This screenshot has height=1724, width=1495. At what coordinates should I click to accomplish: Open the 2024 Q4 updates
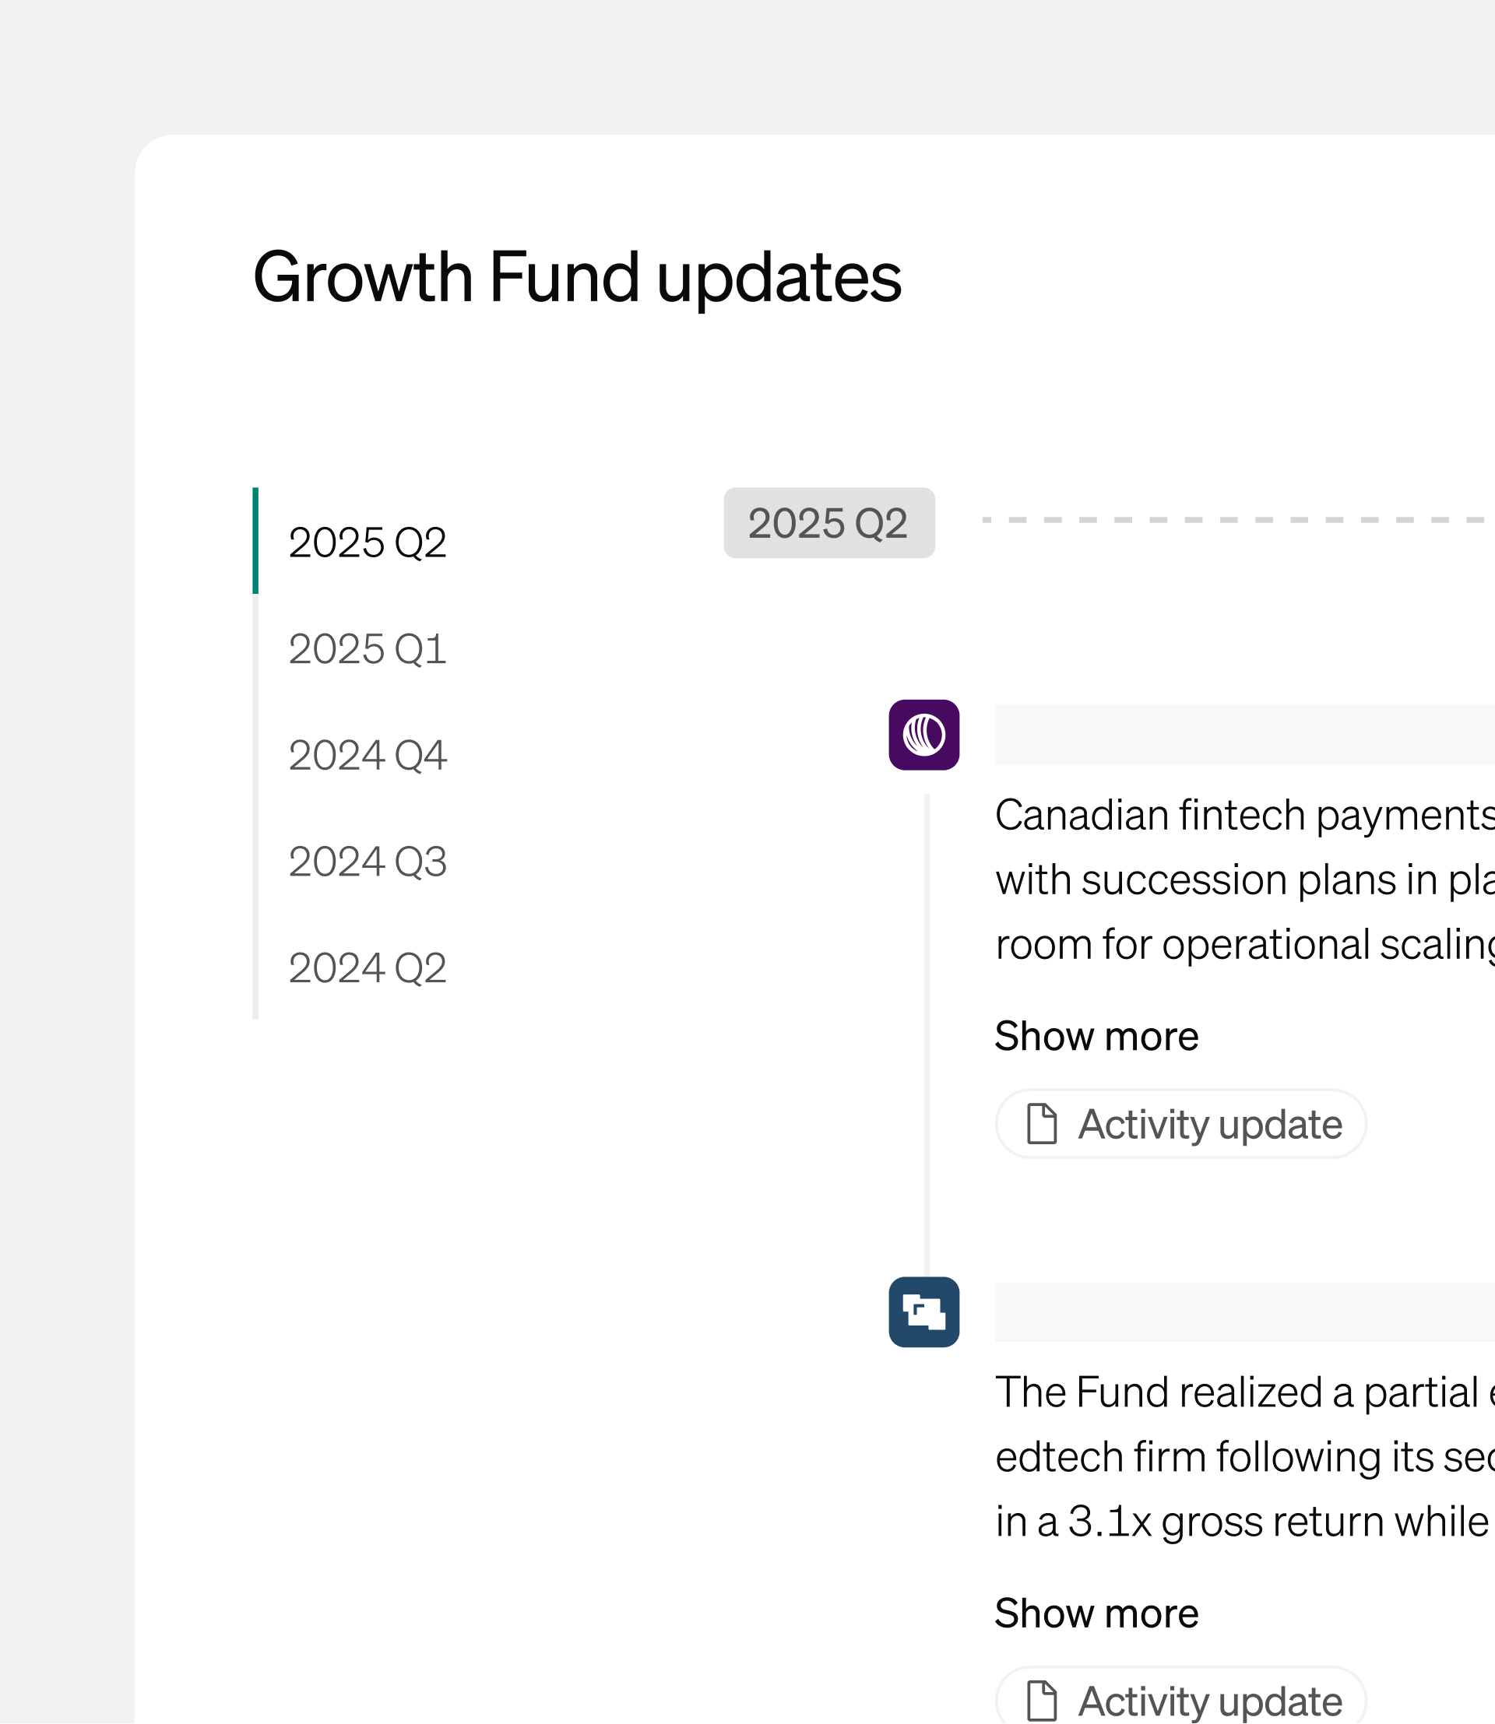tap(367, 755)
